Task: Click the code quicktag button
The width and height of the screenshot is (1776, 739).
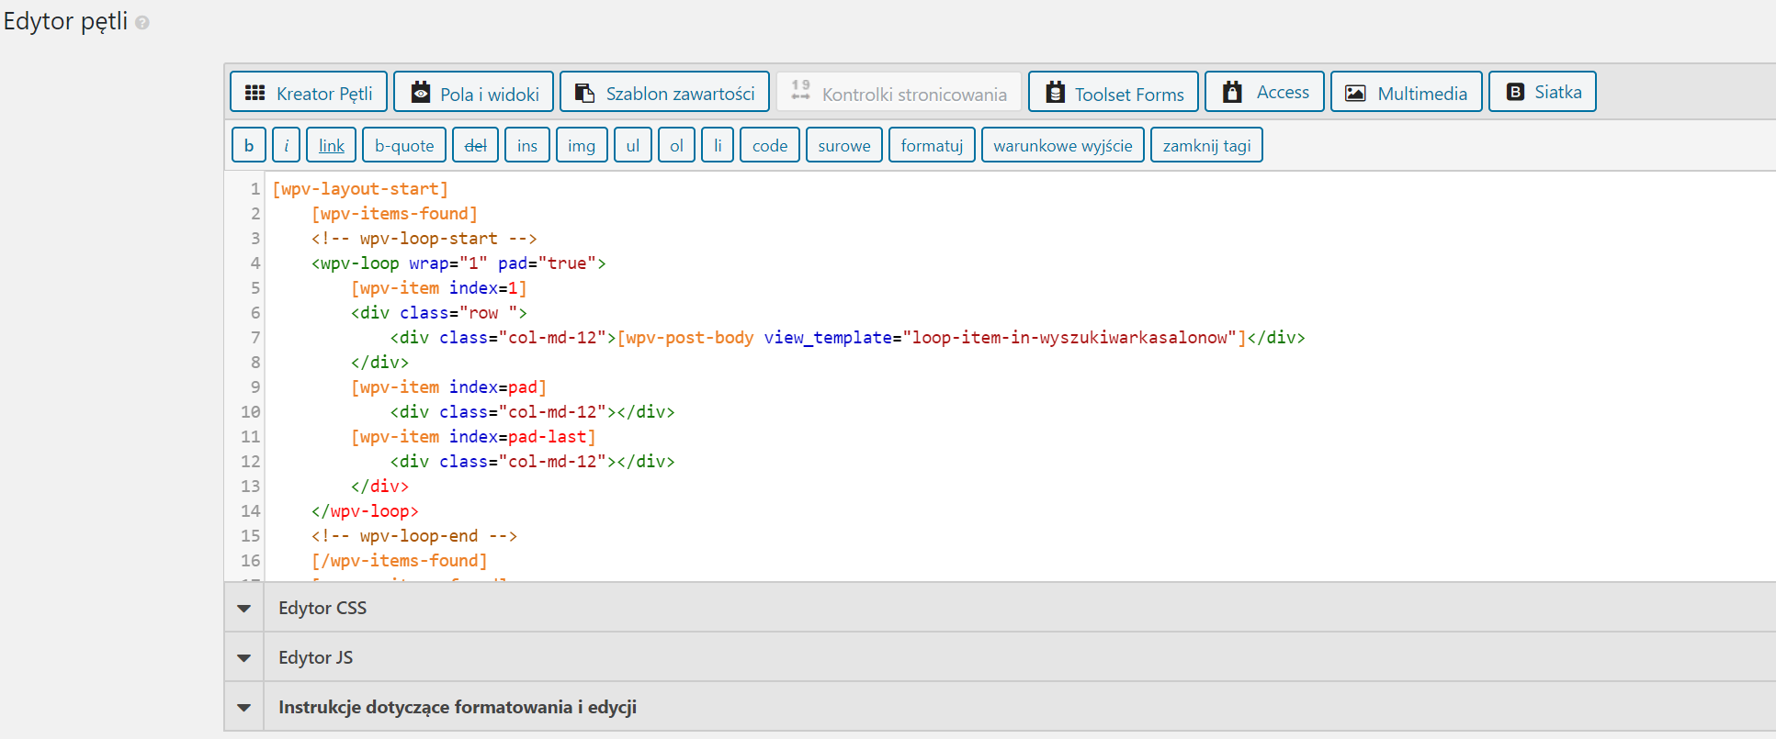Action: (770, 145)
